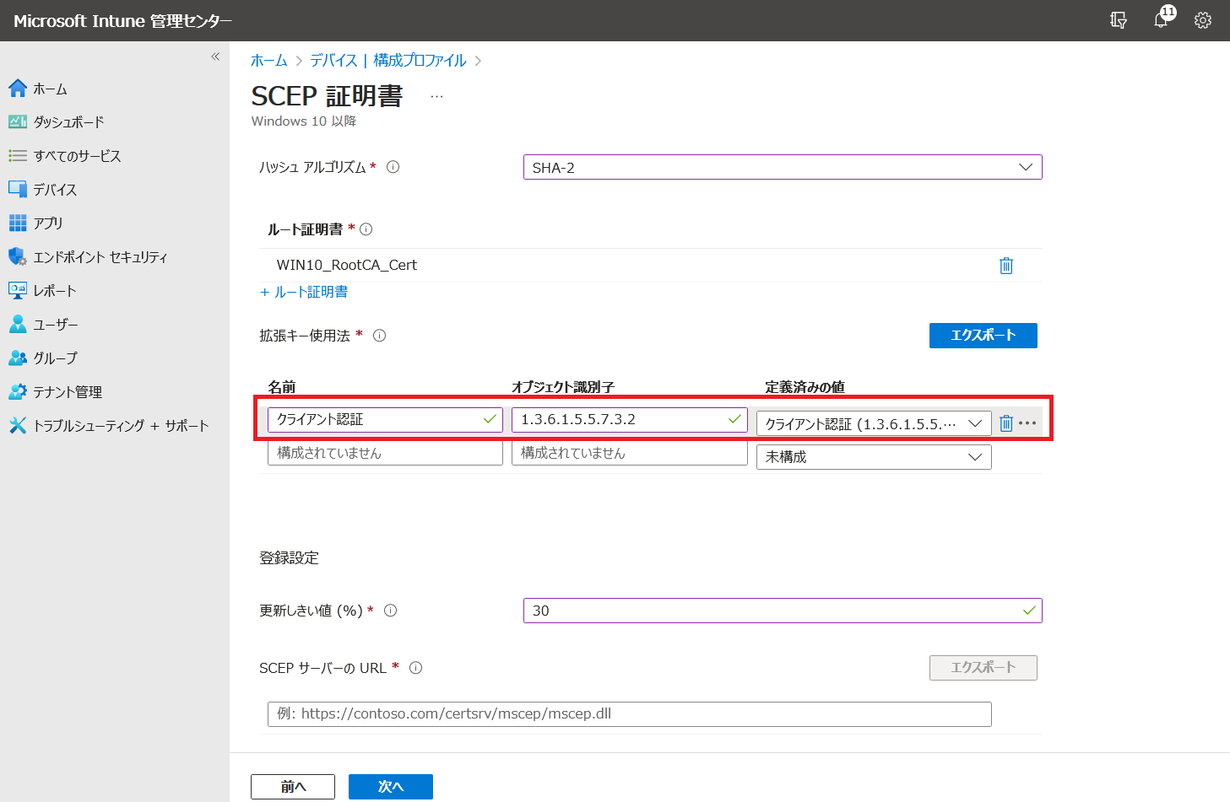Open the クライアント認証 predefined value dropdown
The image size is (1230, 802).
(x=874, y=423)
